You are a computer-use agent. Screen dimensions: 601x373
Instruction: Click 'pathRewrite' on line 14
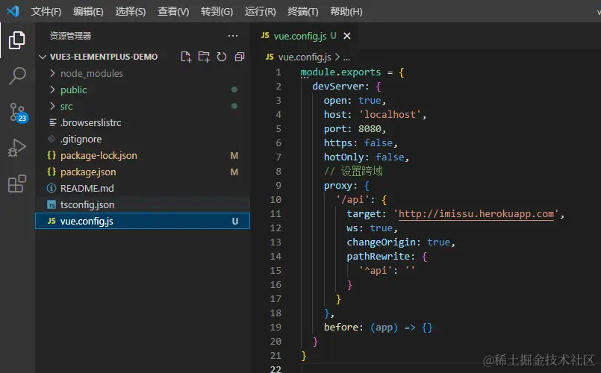pos(379,256)
